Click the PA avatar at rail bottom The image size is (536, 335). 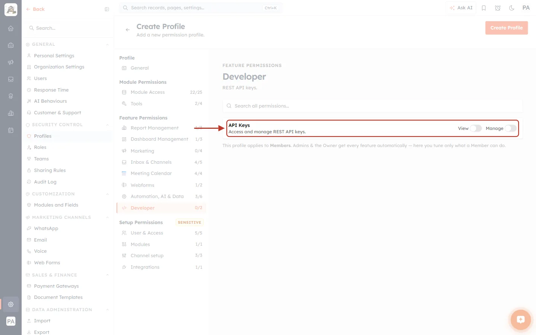pyautogui.click(x=11, y=321)
